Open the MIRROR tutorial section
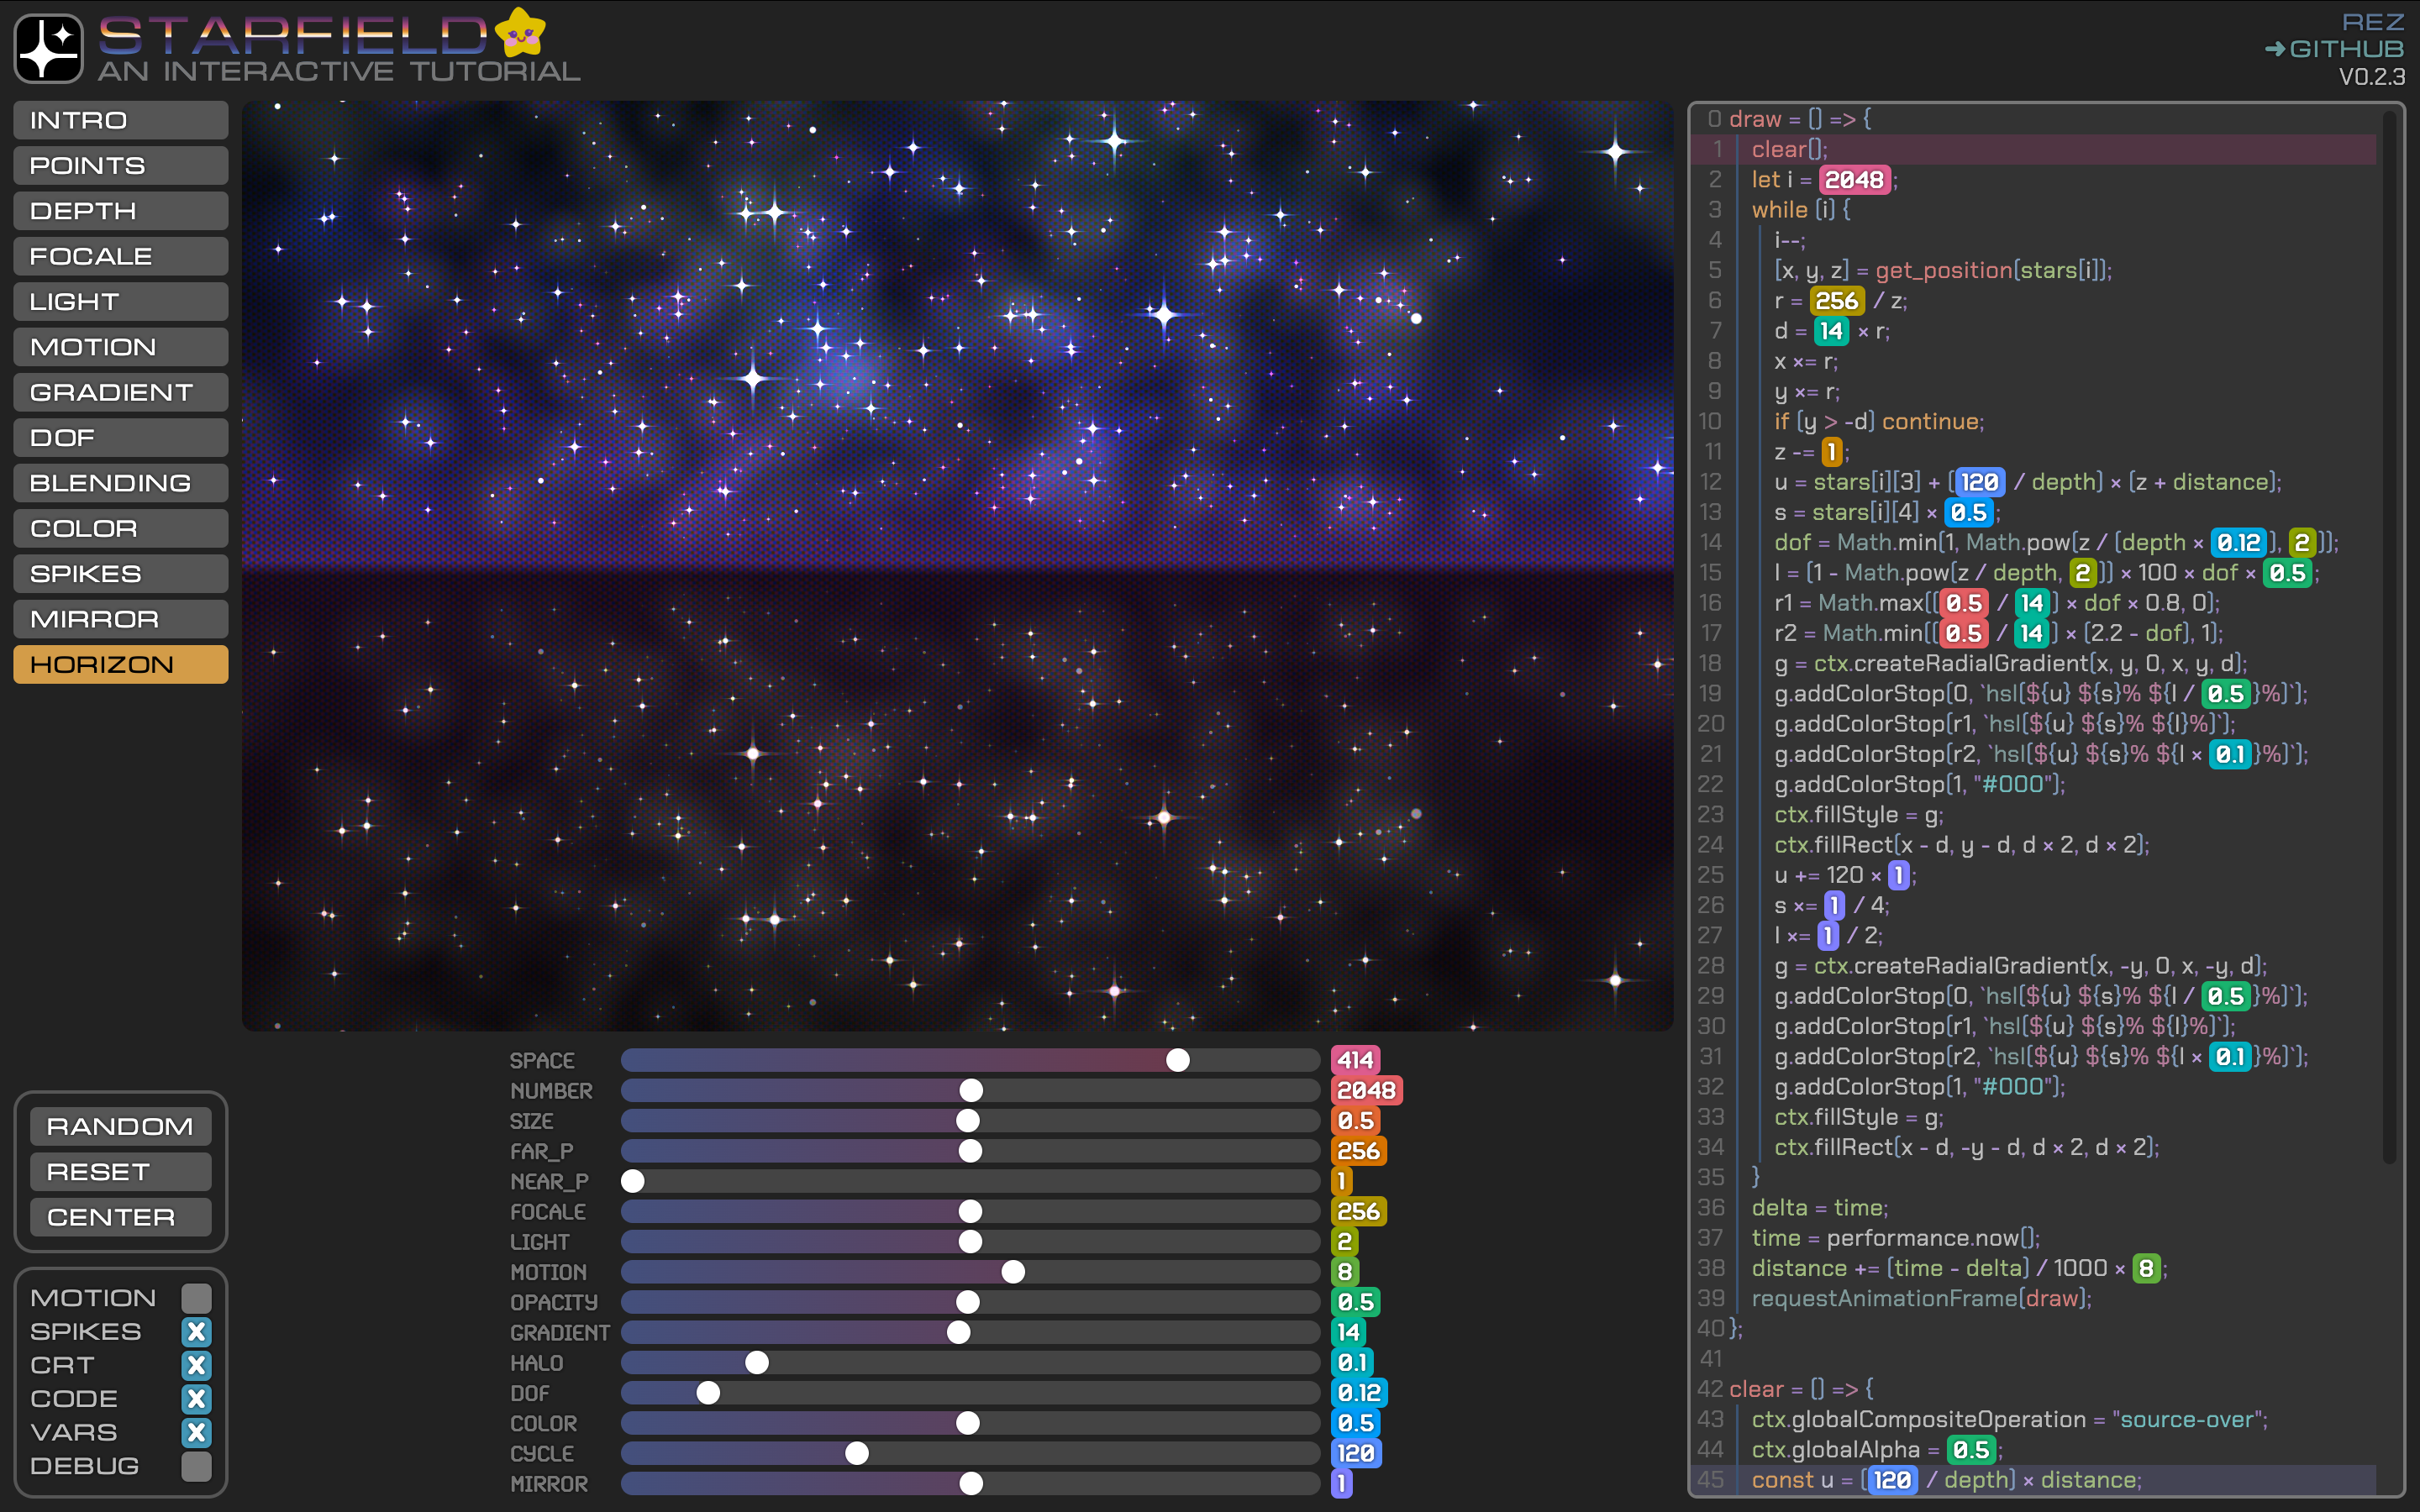Screen dimensions: 2420x1512 point(120,618)
